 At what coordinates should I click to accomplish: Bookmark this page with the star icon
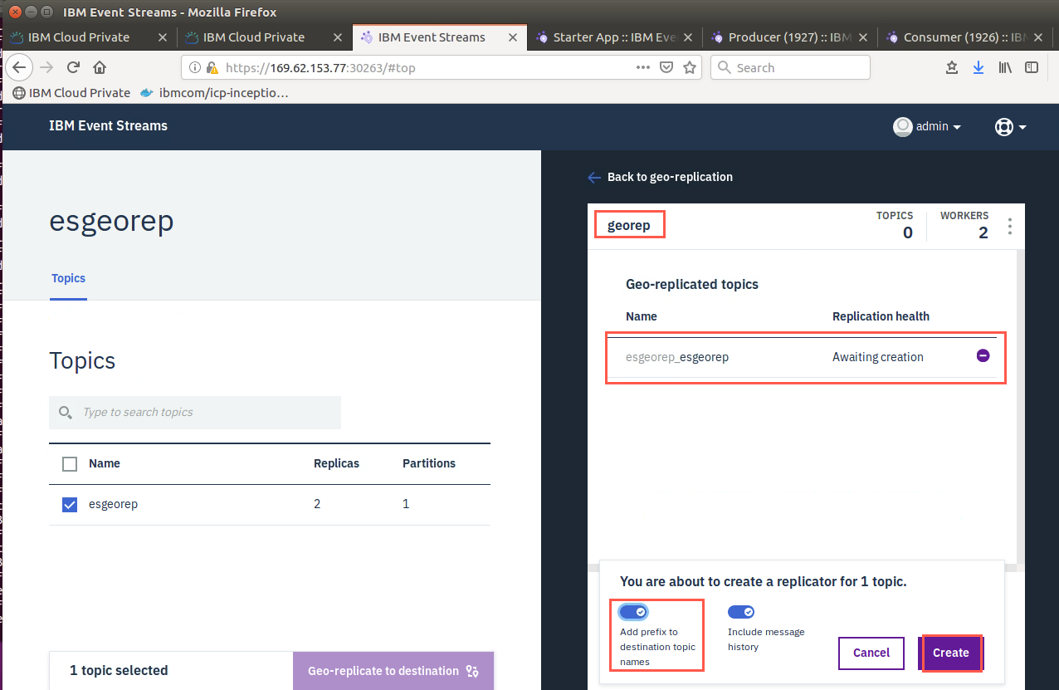689,68
